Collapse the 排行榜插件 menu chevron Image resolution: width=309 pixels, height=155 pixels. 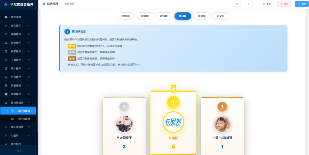29,103
